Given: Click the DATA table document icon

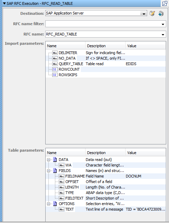Looking at the screenshot, I should coord(55,160).
